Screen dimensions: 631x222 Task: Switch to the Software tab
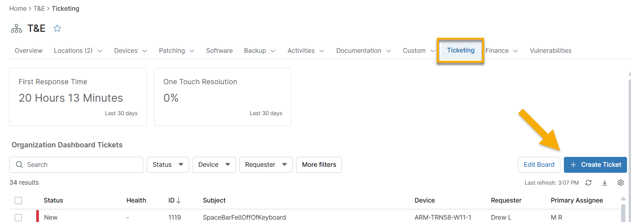click(x=219, y=51)
